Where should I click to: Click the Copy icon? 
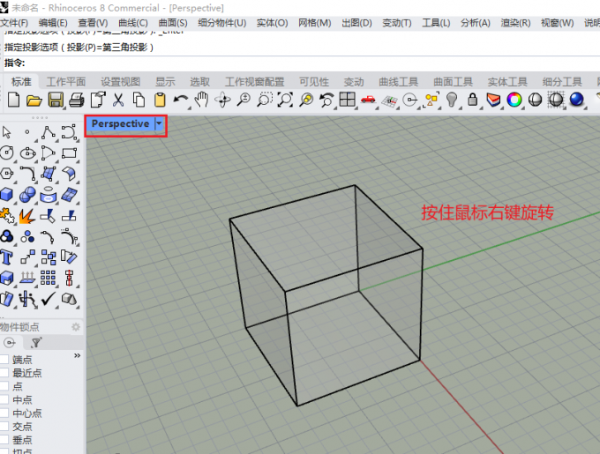(x=139, y=100)
